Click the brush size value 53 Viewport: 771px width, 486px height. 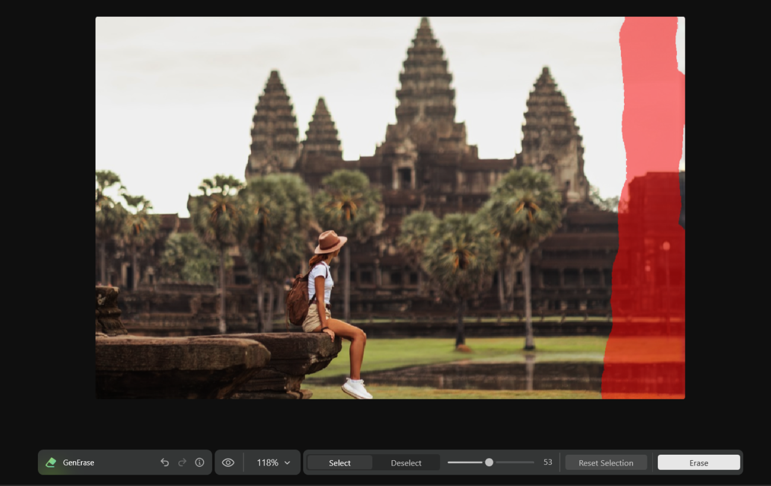tap(548, 463)
